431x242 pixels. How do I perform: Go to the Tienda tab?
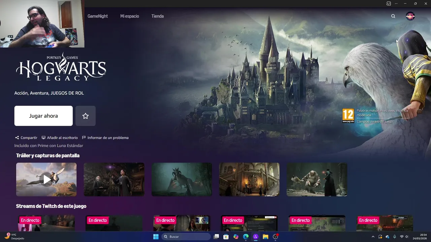158,16
